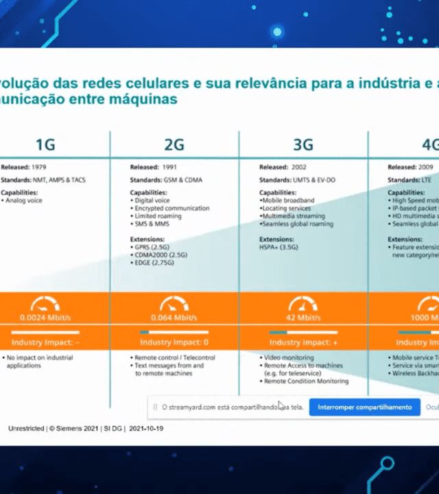Click the Siemens 2021 copyright footer text
Image resolution: width=439 pixels, height=494 pixels.
[x=86, y=428]
